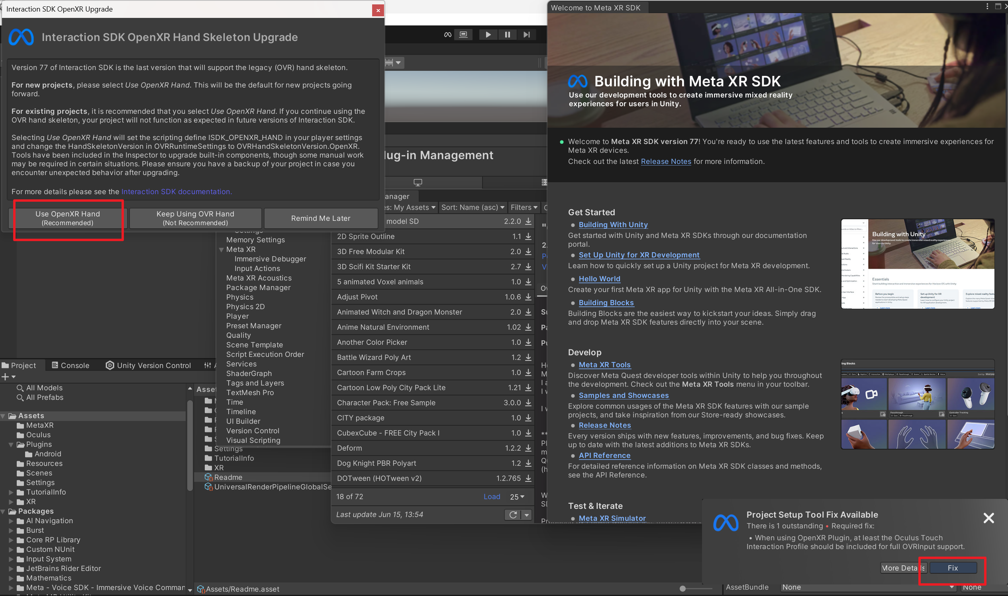Click download icon for Deform package
This screenshot has width=1008, height=596.
point(528,448)
